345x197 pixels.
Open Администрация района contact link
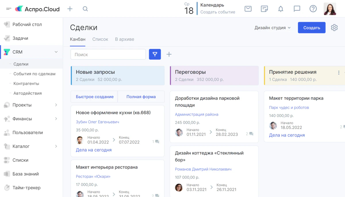click(x=197, y=114)
